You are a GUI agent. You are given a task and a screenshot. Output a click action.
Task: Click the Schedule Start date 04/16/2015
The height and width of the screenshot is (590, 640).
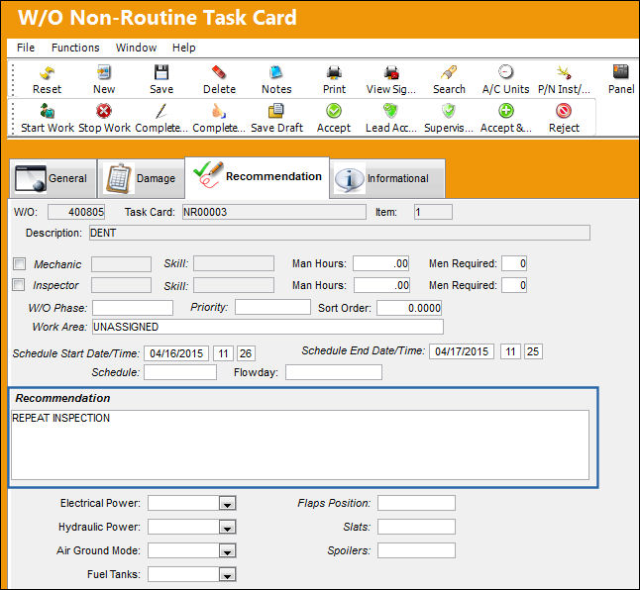(176, 353)
